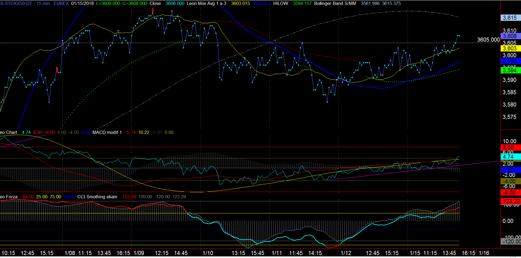Viewport: 521px width, 258px height.
Task: Click the 10:15 time axis label
Action: (x=8, y=253)
